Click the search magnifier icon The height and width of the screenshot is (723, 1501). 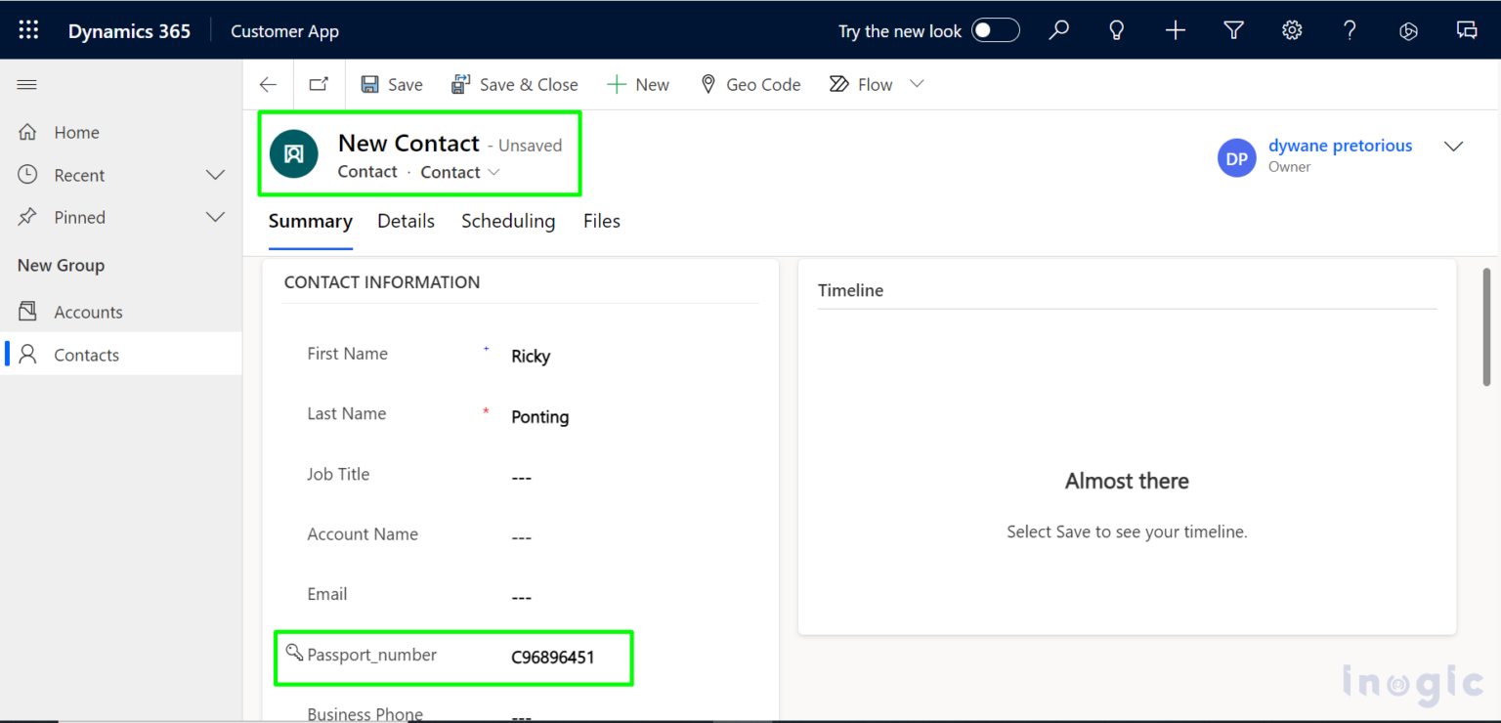[1058, 30]
